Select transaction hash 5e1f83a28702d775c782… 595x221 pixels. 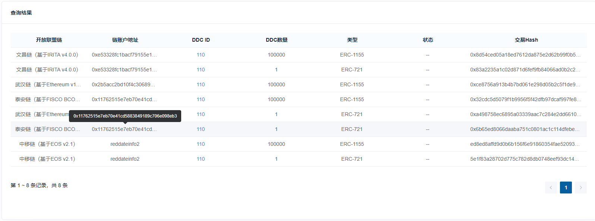click(525, 159)
